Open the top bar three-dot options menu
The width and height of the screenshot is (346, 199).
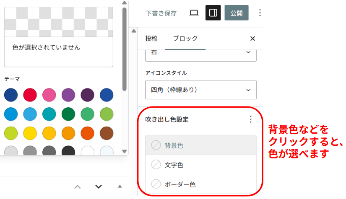pyautogui.click(x=260, y=13)
